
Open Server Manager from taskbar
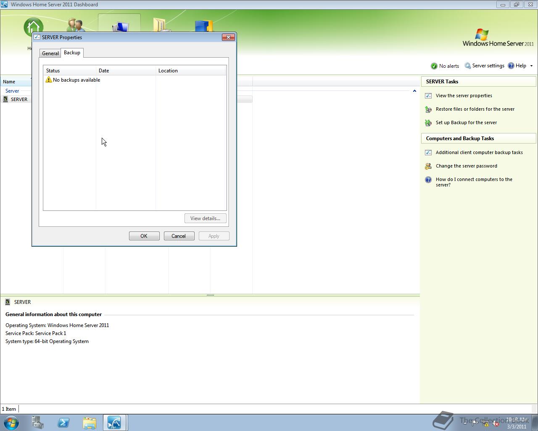[x=38, y=423]
